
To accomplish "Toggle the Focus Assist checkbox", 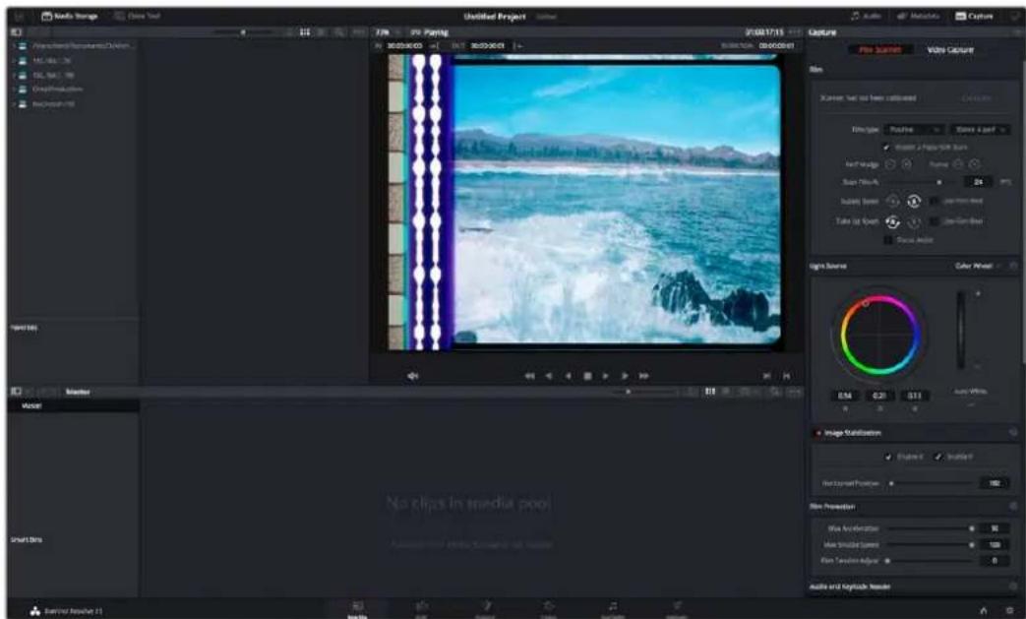I will pyautogui.click(x=888, y=240).
